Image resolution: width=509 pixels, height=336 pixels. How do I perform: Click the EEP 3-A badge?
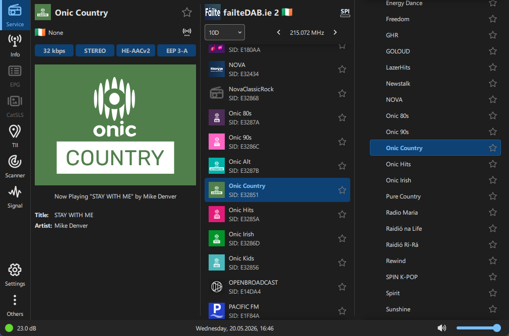click(x=176, y=50)
